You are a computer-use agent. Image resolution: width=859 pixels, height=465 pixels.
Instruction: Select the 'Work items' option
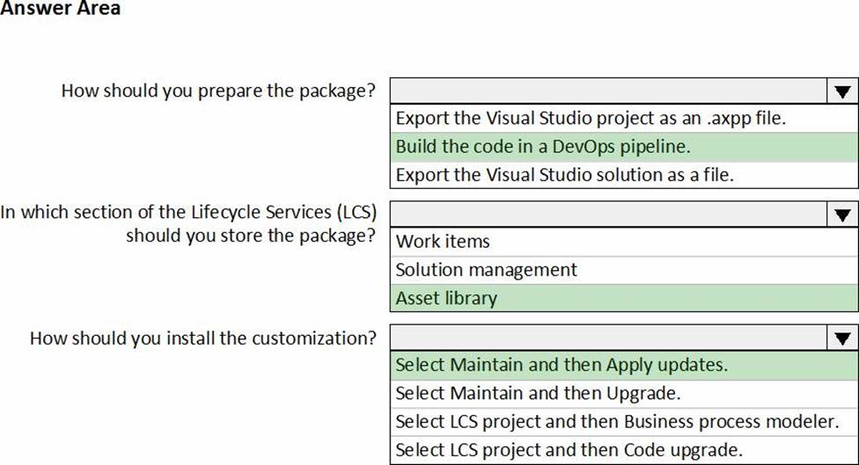(443, 242)
